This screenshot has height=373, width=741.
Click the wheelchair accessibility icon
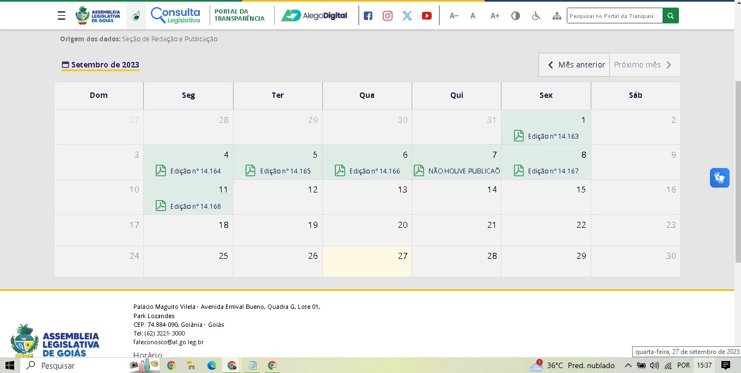[x=536, y=16]
